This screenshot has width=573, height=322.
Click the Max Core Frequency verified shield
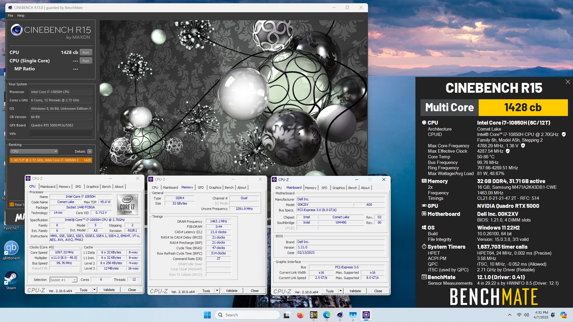point(523,146)
